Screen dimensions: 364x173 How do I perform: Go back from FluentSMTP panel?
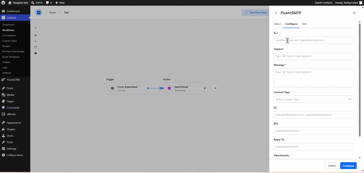pos(276,13)
